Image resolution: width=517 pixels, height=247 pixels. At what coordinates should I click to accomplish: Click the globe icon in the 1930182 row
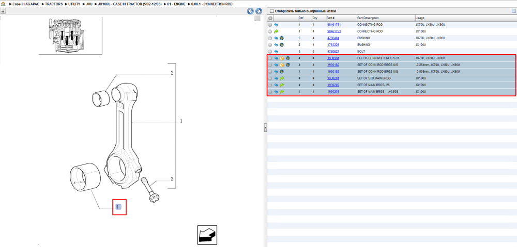click(x=288, y=65)
